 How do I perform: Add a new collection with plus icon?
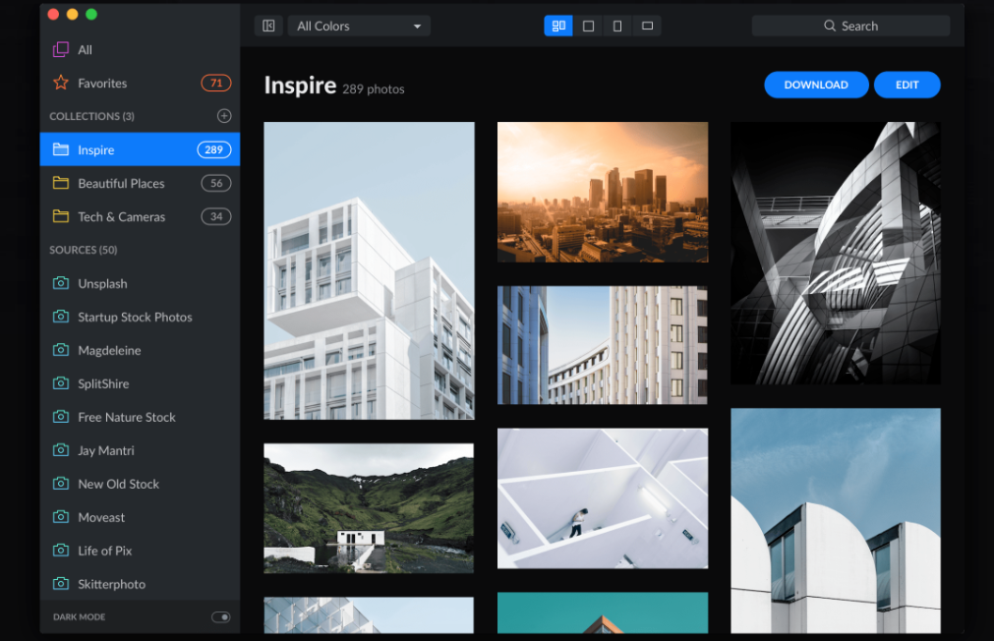coord(224,116)
